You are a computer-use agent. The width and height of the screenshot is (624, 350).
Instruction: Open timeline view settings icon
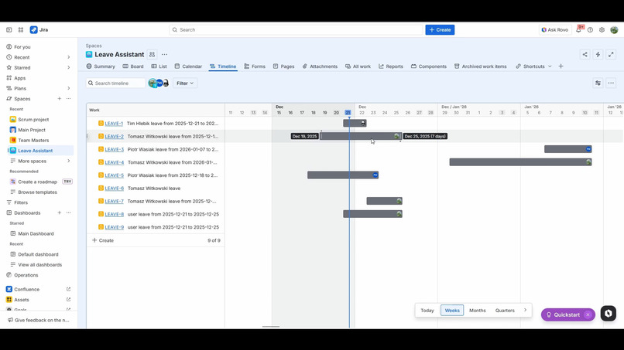coord(598,83)
